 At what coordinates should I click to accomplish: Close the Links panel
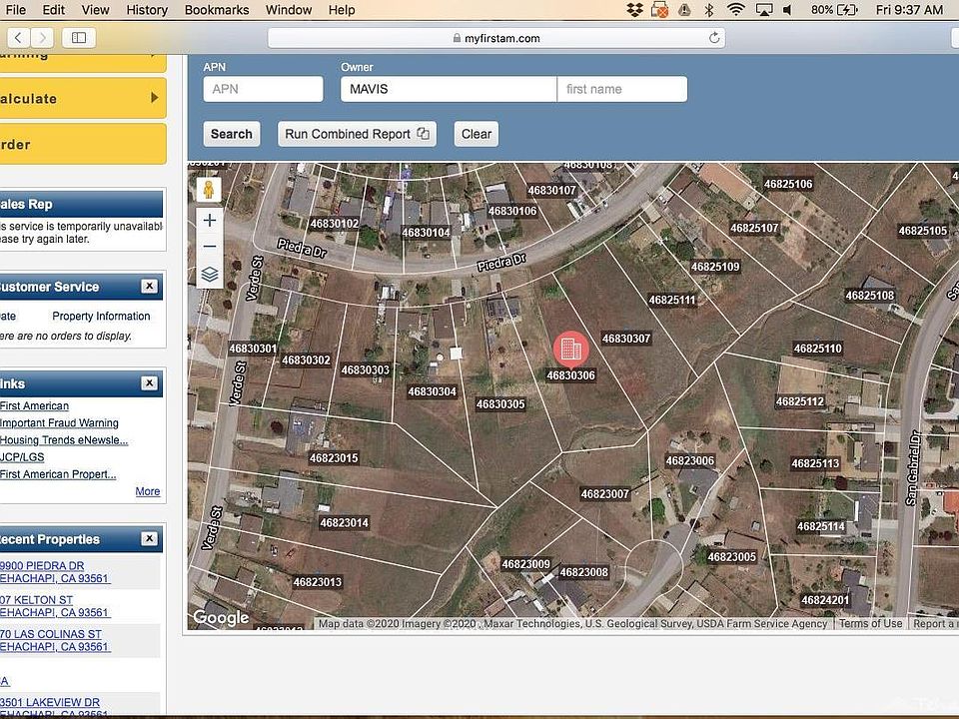click(x=149, y=383)
